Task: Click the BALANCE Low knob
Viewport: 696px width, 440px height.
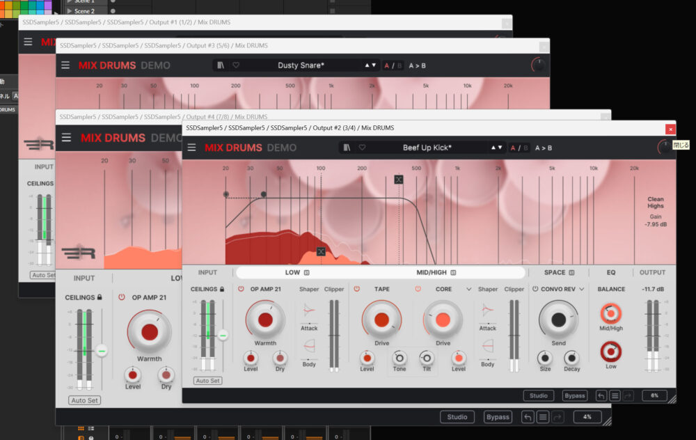Action: pos(611,352)
